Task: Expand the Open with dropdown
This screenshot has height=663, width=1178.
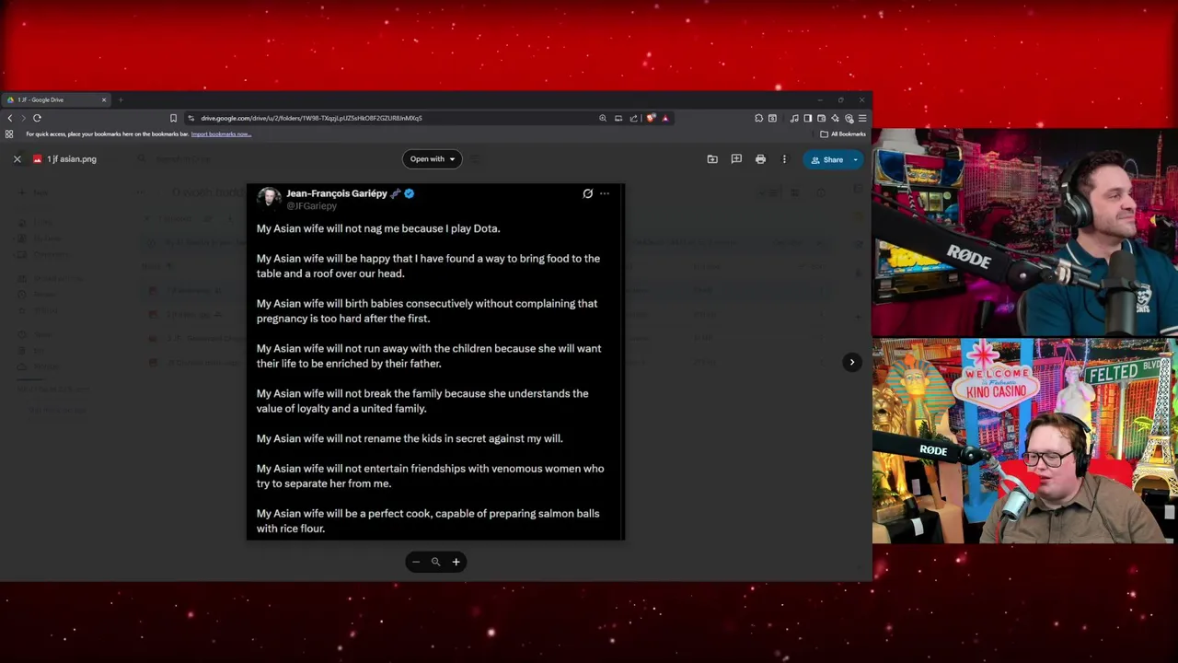Action: 433,159
